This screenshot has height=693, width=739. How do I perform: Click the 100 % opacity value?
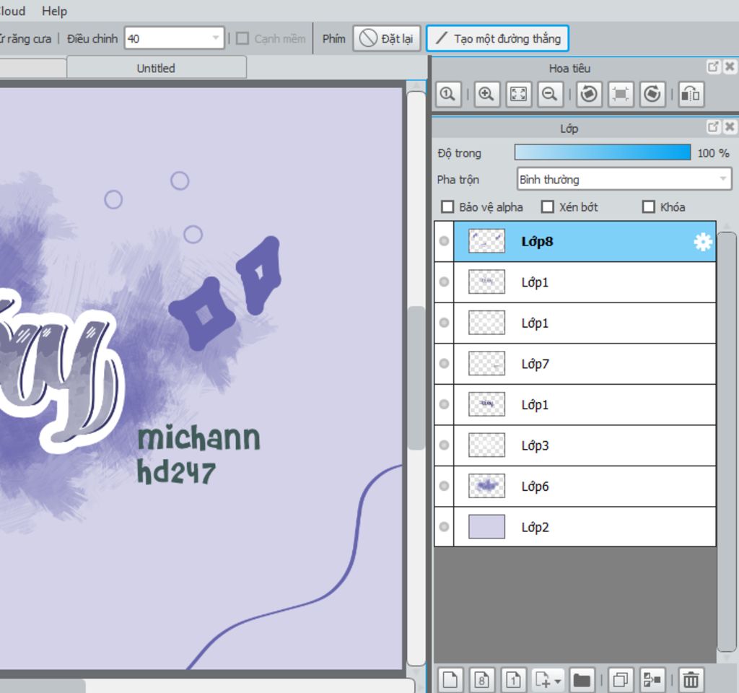(x=713, y=153)
